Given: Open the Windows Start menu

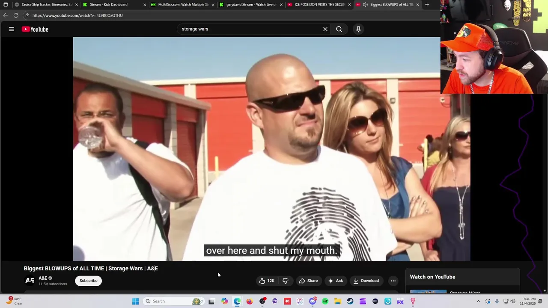Looking at the screenshot, I should click(135, 301).
